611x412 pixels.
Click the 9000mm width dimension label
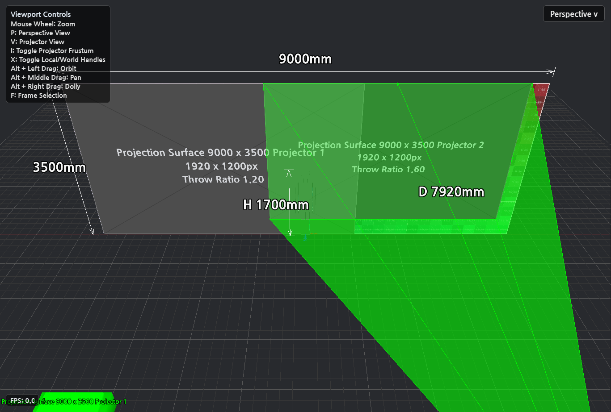click(x=305, y=58)
